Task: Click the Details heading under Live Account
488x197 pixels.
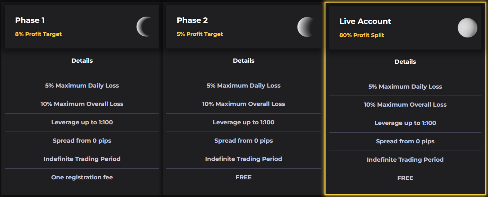Action: click(x=405, y=62)
